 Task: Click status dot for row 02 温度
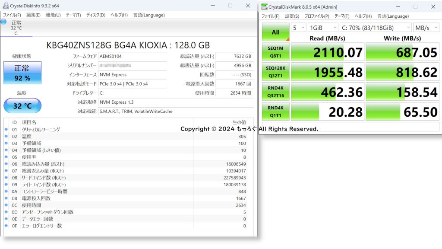(6, 136)
